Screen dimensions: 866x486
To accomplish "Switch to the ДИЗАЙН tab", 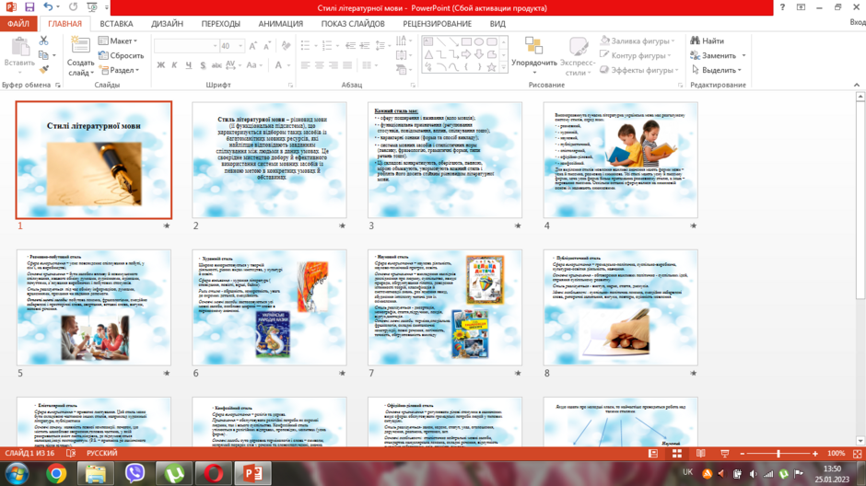I will [x=167, y=24].
